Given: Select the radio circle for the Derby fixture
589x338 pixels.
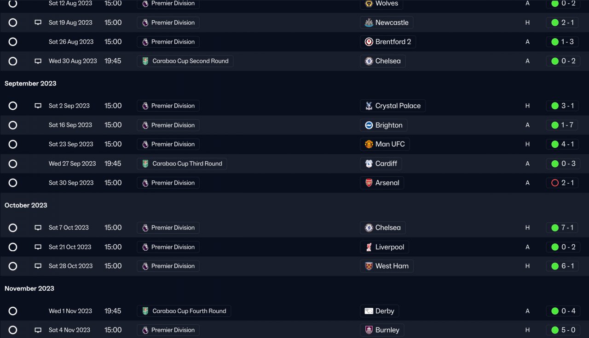Looking at the screenshot, I should [13, 311].
